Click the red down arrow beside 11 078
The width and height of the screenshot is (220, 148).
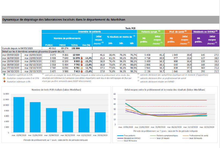pyautogui.click(x=82, y=58)
